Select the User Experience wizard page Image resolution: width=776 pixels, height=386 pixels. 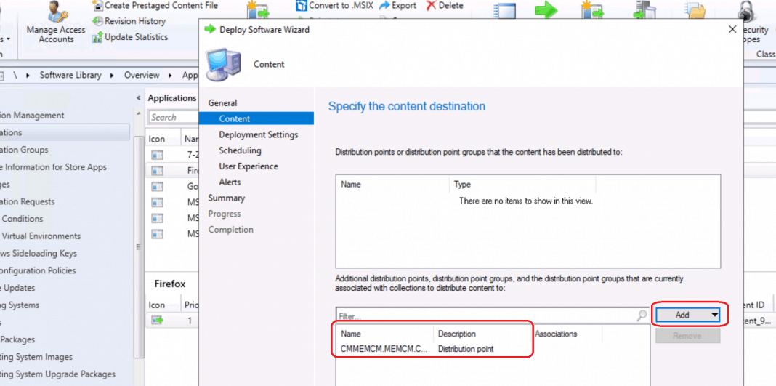(248, 166)
